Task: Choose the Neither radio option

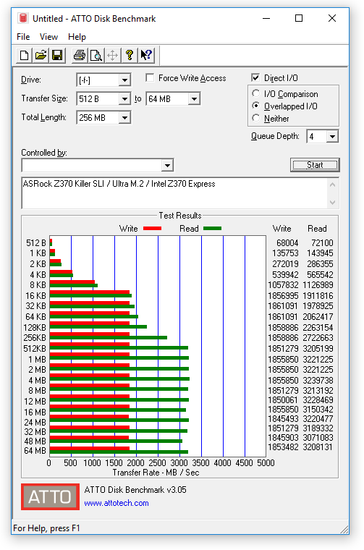Action: click(x=256, y=118)
